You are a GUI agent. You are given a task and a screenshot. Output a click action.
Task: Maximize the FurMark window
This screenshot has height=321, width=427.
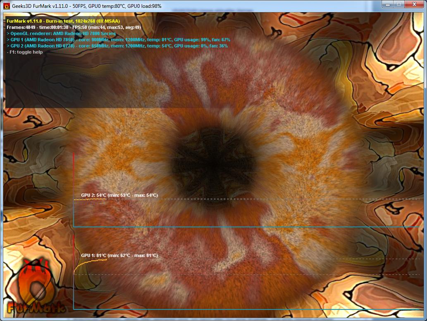[399, 5]
